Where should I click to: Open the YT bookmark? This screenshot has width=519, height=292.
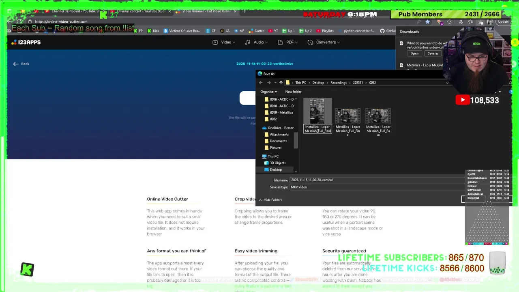[x=273, y=31]
